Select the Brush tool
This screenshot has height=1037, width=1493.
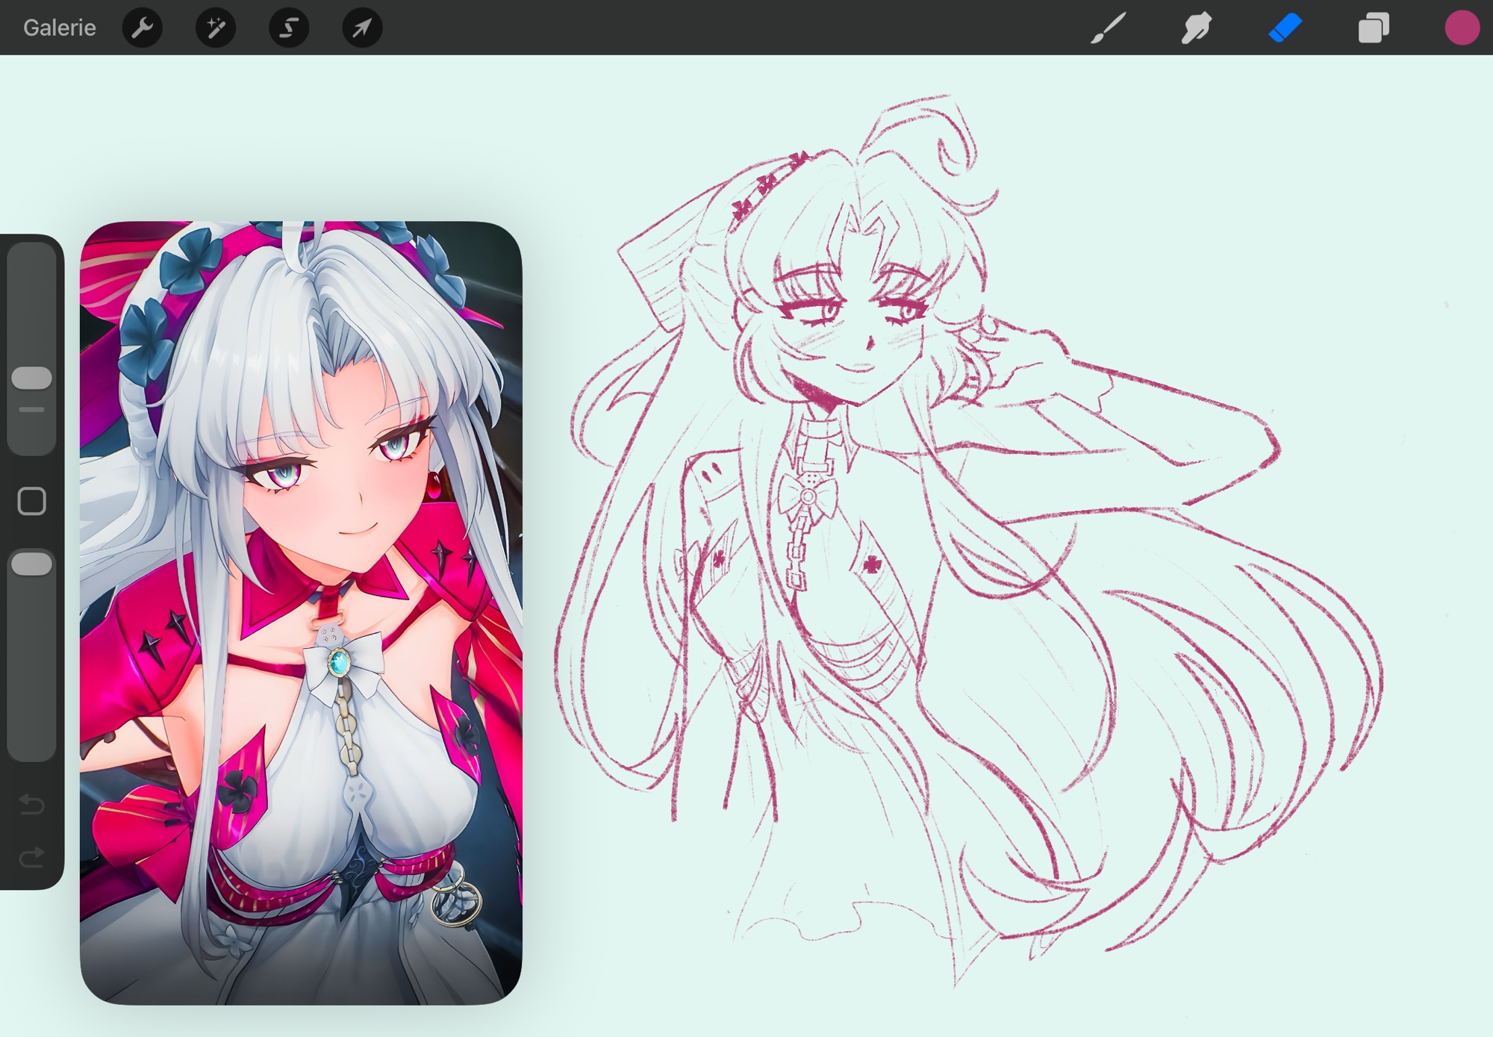tap(1108, 28)
